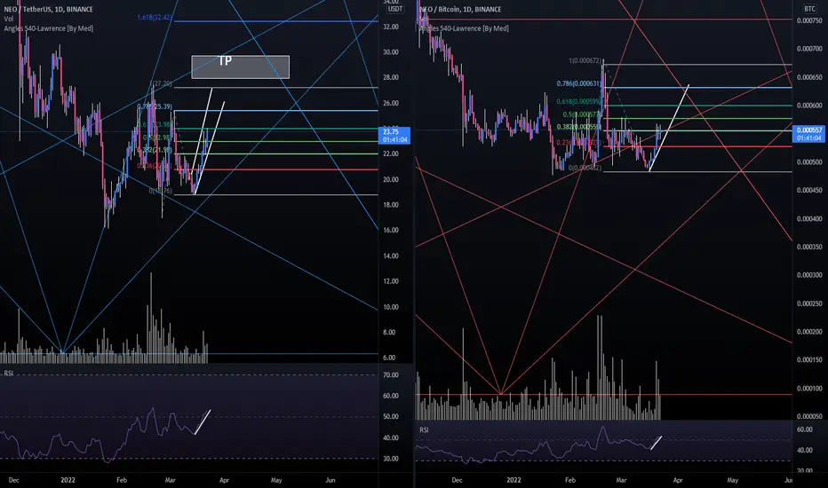This screenshot has height=488, width=828.
Task: Click 2022 on the left time axis
Action: (x=68, y=480)
